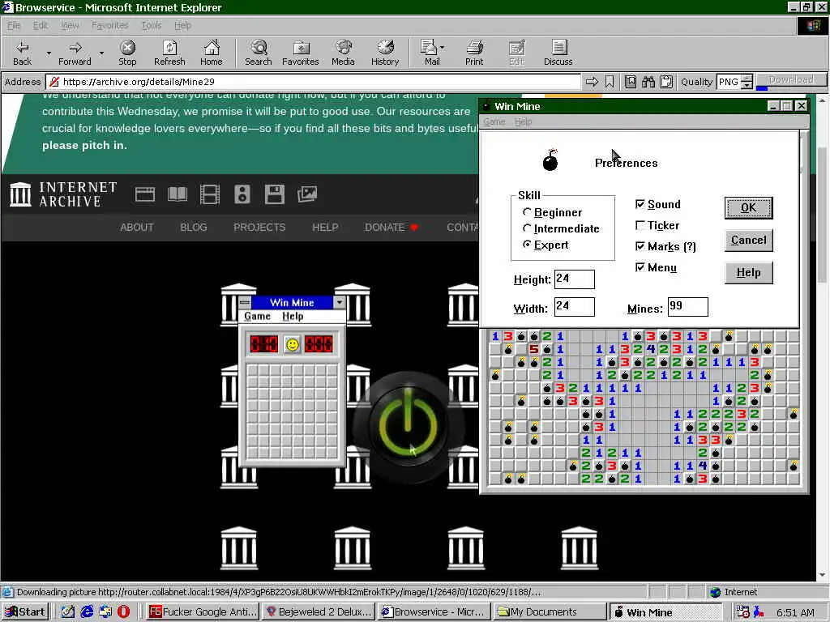Open the Video film icon

[210, 194]
